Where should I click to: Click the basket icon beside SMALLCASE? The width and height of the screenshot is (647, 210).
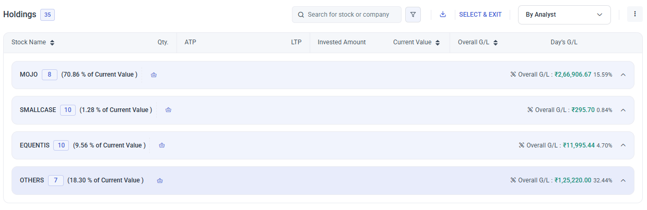click(168, 110)
